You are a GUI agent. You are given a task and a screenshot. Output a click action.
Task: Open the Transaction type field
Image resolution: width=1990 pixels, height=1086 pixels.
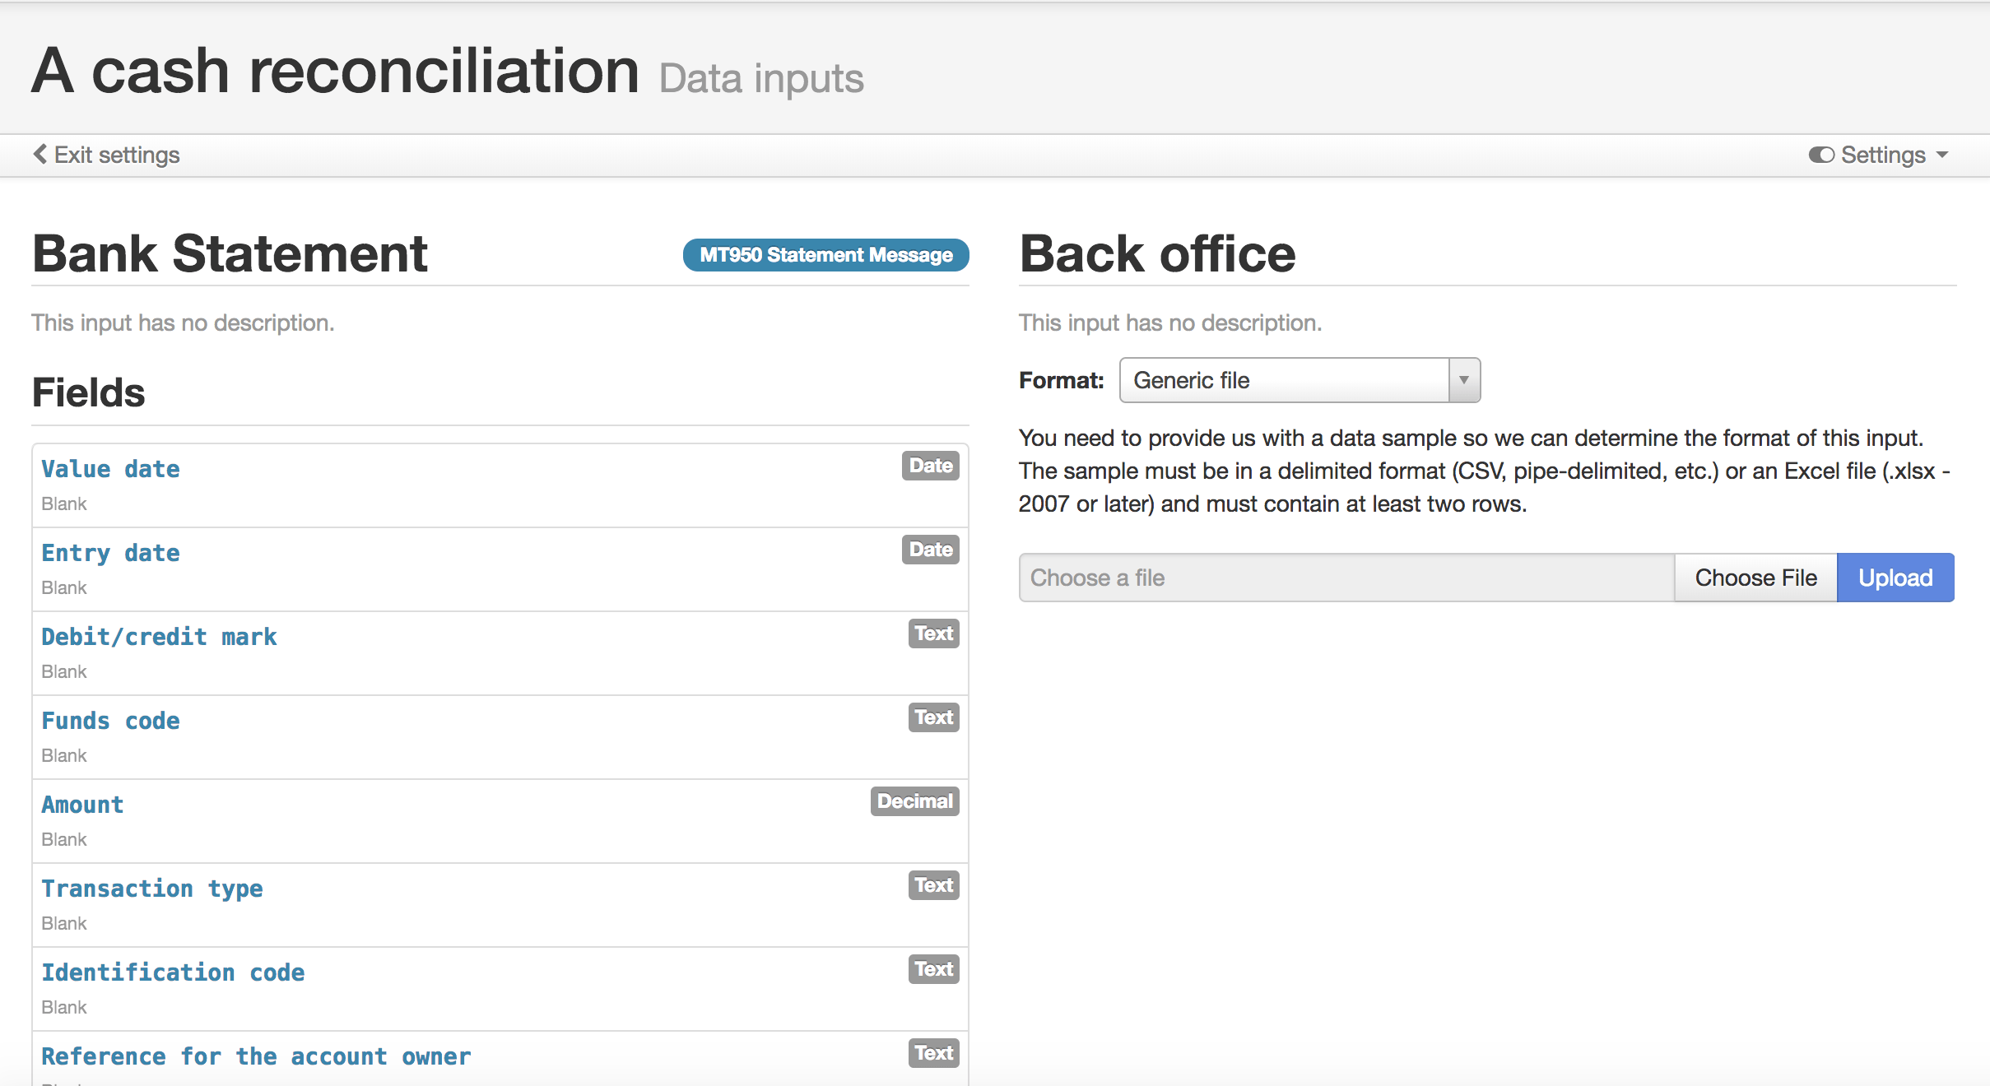(x=152, y=889)
